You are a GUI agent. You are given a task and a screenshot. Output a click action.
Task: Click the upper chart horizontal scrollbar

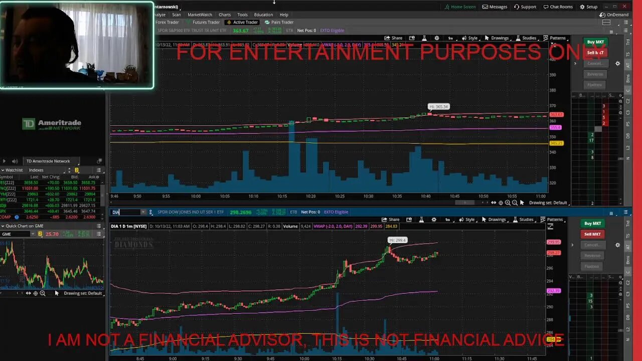(x=464, y=203)
